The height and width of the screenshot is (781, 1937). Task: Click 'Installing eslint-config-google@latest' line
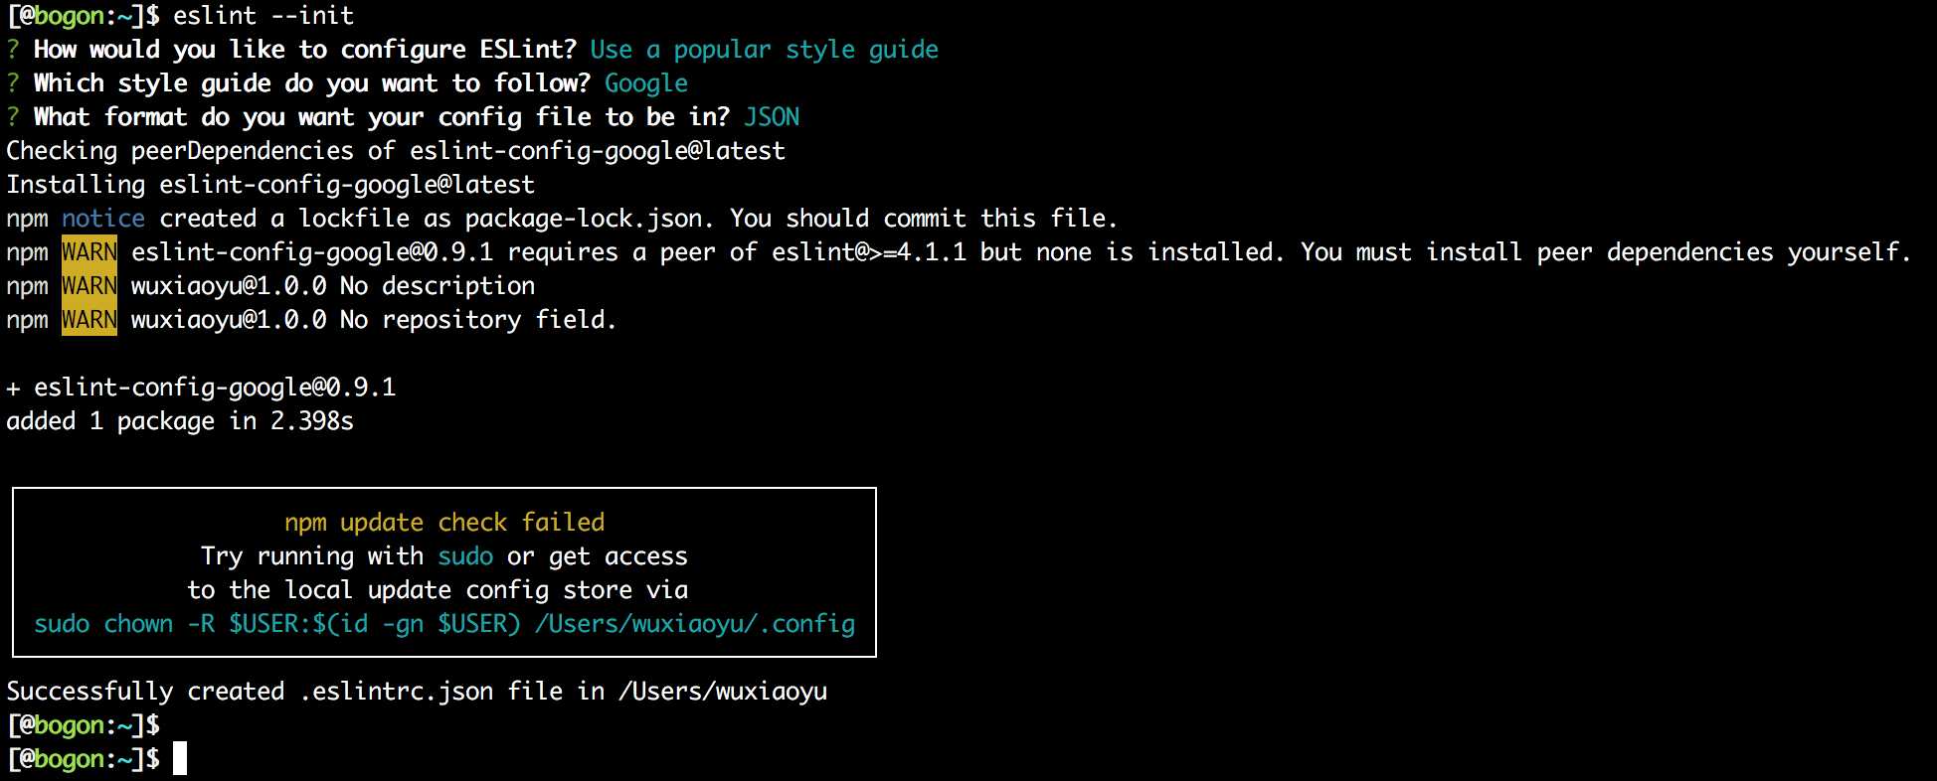270,185
